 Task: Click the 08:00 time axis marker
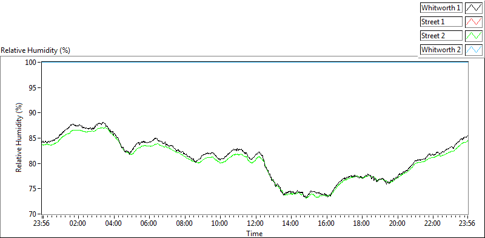pyautogui.click(x=185, y=223)
